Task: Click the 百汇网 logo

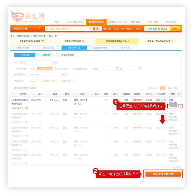Action: 28,17
